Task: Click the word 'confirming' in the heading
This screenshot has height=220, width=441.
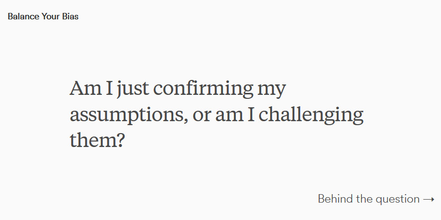Action: point(203,88)
